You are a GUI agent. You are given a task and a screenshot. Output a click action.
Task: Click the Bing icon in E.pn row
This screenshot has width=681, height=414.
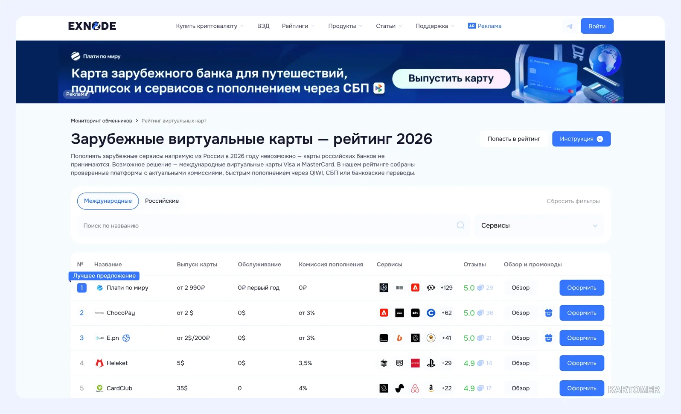[399, 338]
